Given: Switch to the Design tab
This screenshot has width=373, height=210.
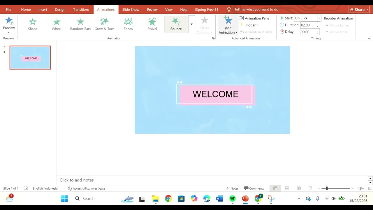Looking at the screenshot, I should pyautogui.click(x=60, y=10).
